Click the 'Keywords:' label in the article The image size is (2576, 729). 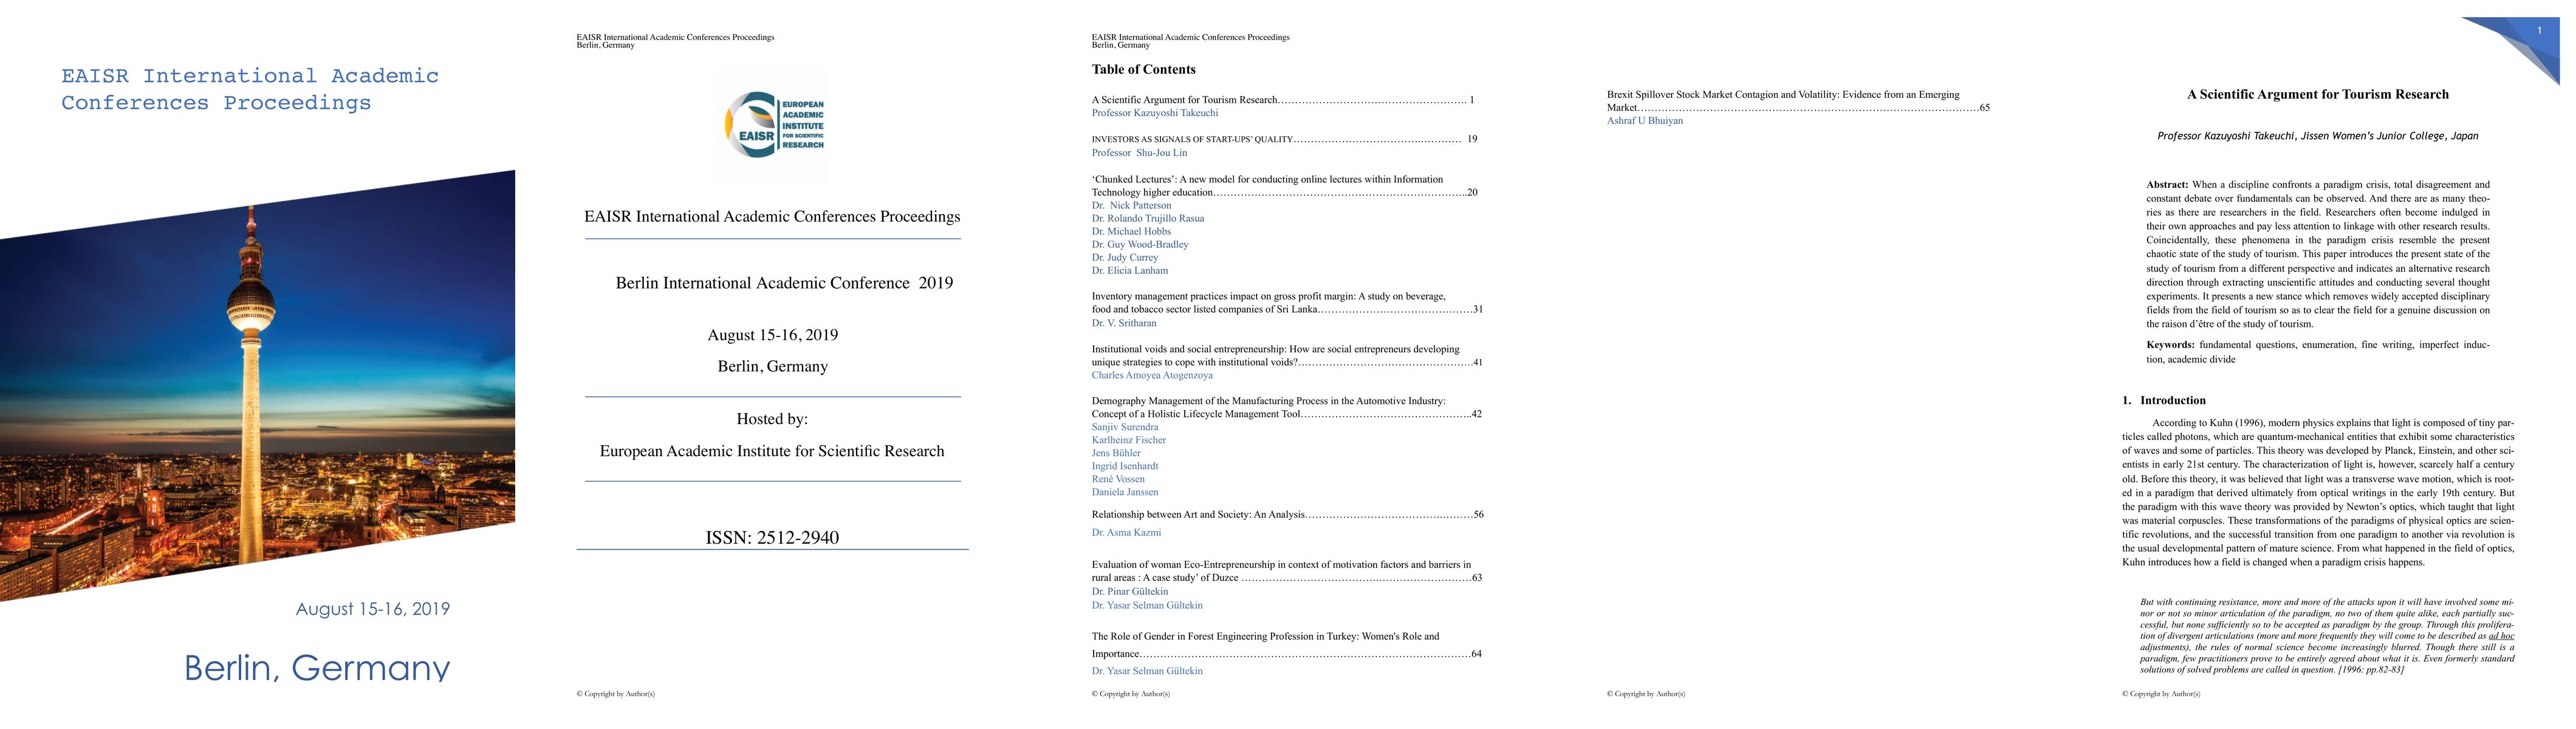(x=2170, y=345)
